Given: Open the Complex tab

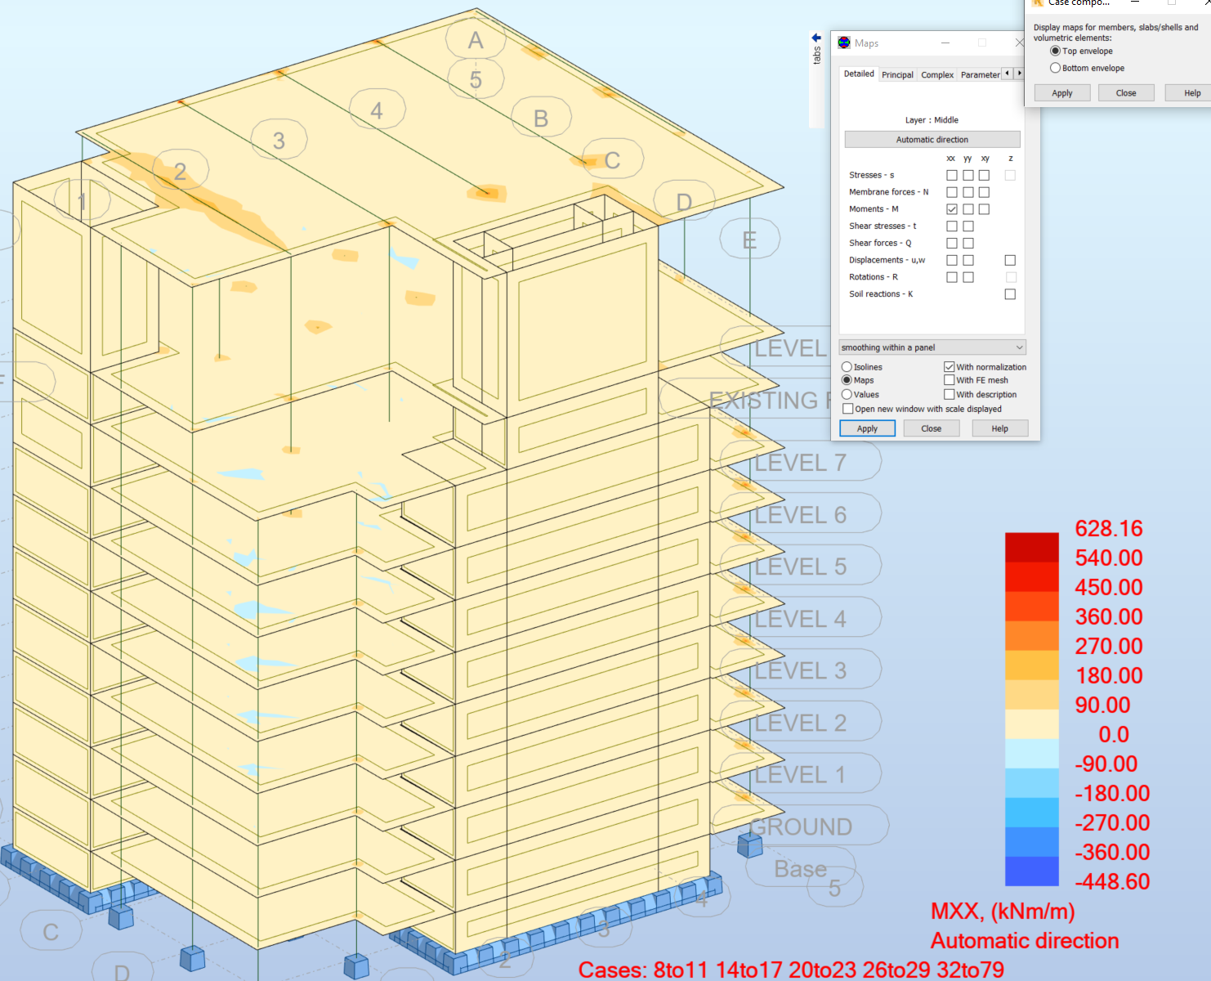Looking at the screenshot, I should click(936, 74).
